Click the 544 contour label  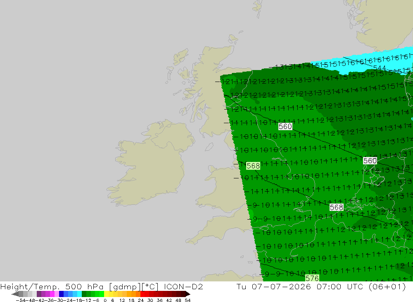tap(380, 68)
